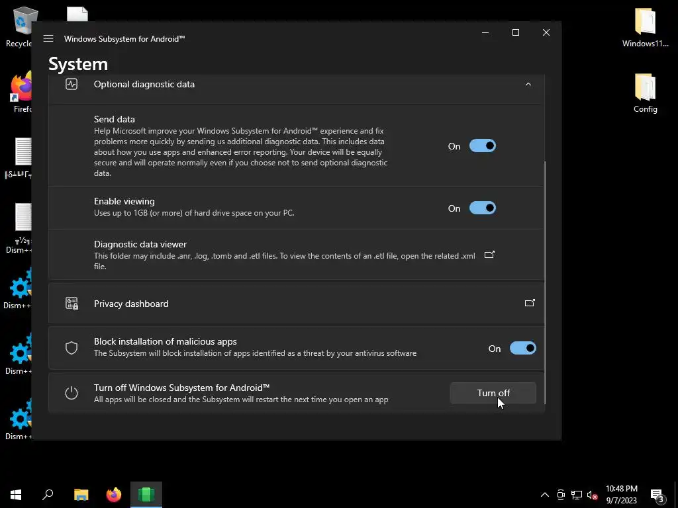Select the Recycle Bin desktop icon

[19, 27]
